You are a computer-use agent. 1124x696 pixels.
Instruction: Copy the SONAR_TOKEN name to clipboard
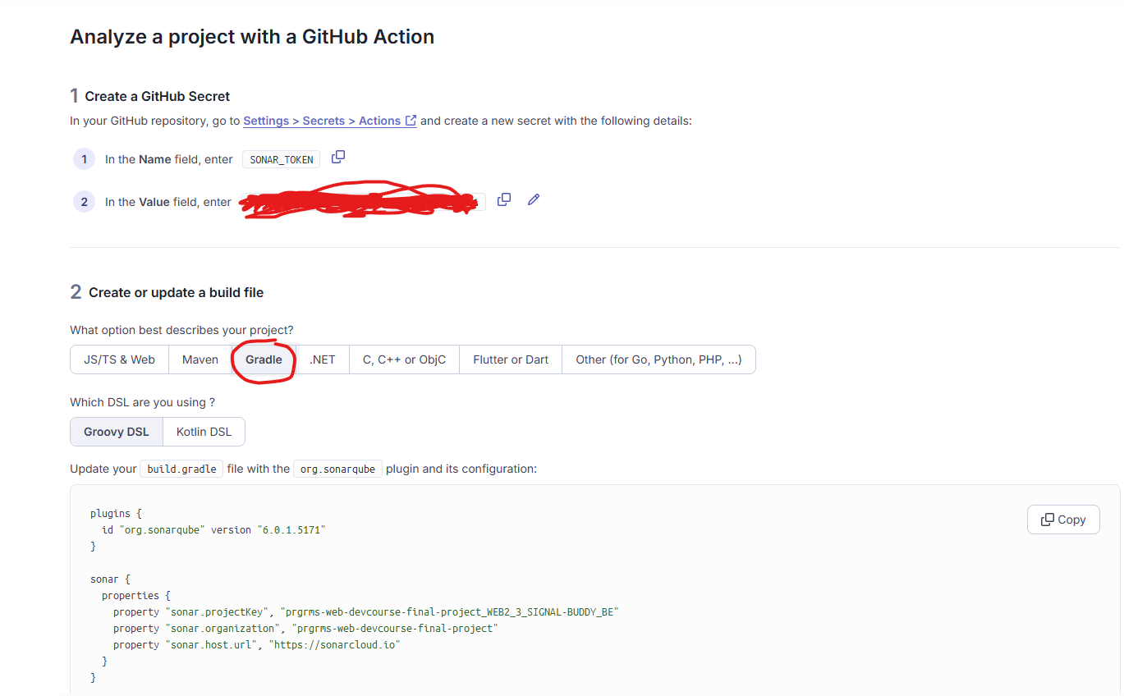tap(338, 157)
